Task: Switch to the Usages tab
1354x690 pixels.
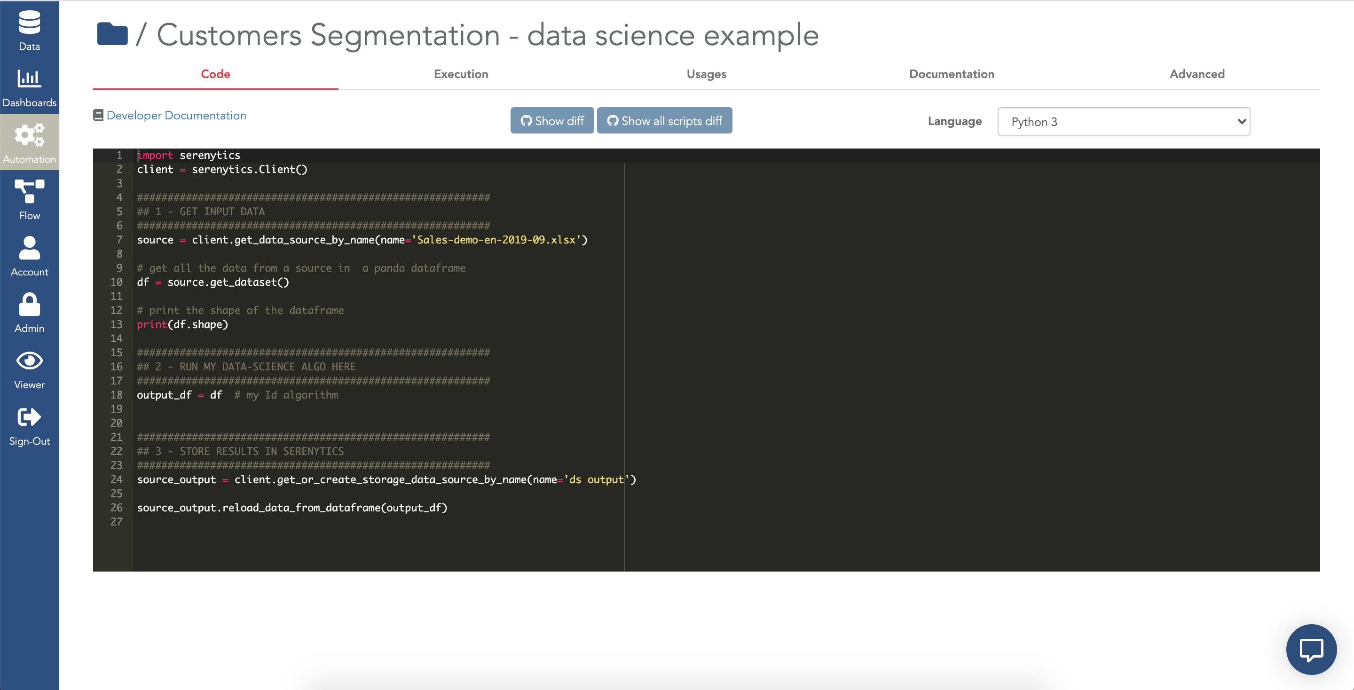Action: [706, 74]
